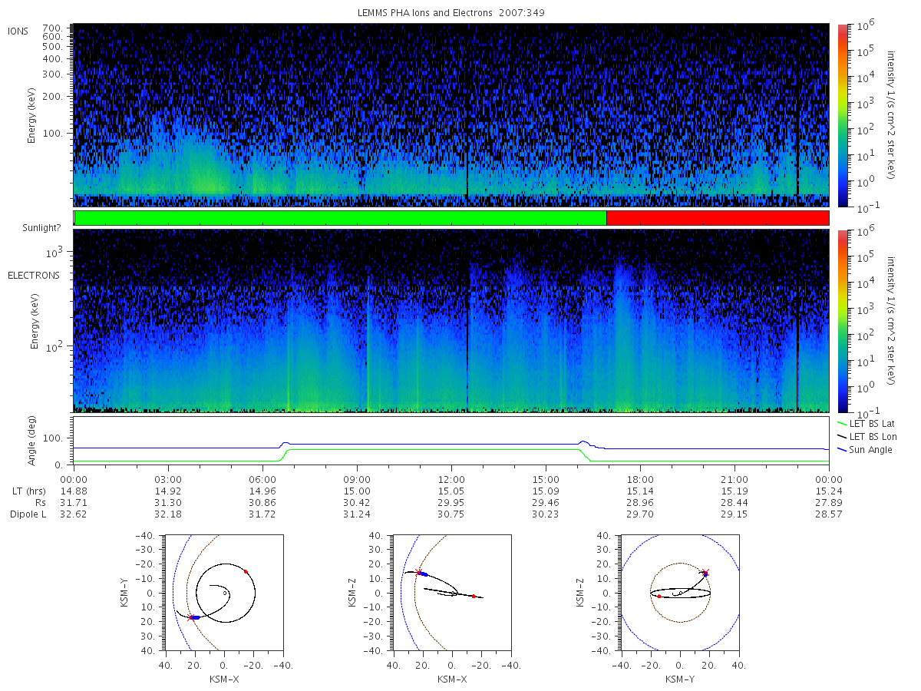Select LT value 15.24
The image size is (921, 691).
click(829, 490)
